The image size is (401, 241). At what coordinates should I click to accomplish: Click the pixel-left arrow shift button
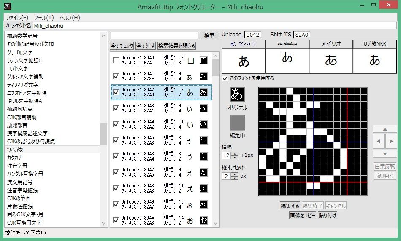(x=379, y=141)
